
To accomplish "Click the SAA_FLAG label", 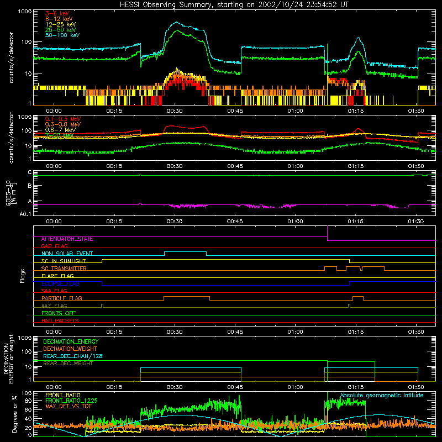I will pos(54,291).
